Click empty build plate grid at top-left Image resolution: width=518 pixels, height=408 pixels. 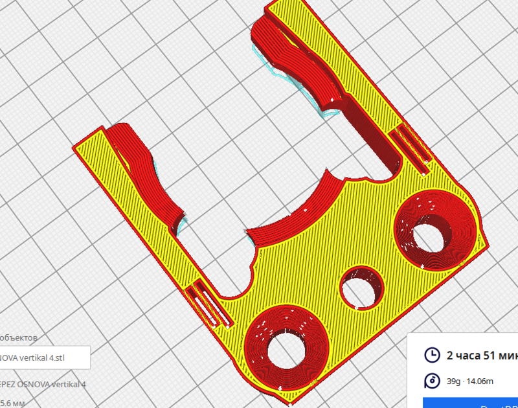(x=65, y=52)
